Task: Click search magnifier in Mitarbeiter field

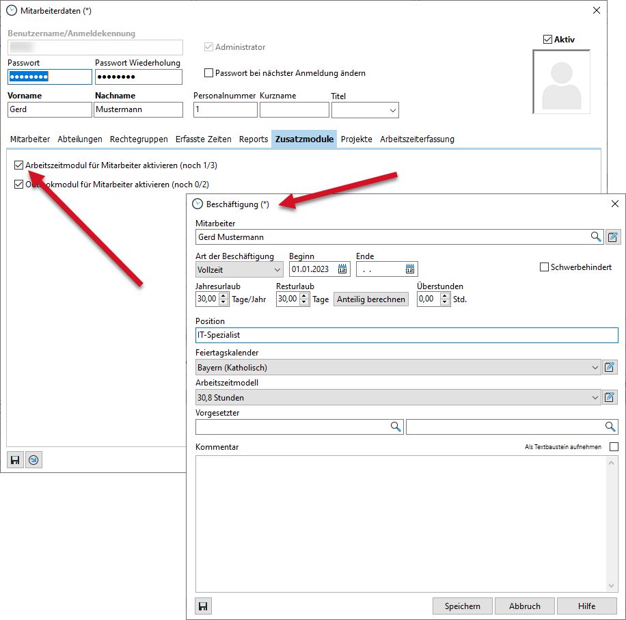Action: coord(596,237)
